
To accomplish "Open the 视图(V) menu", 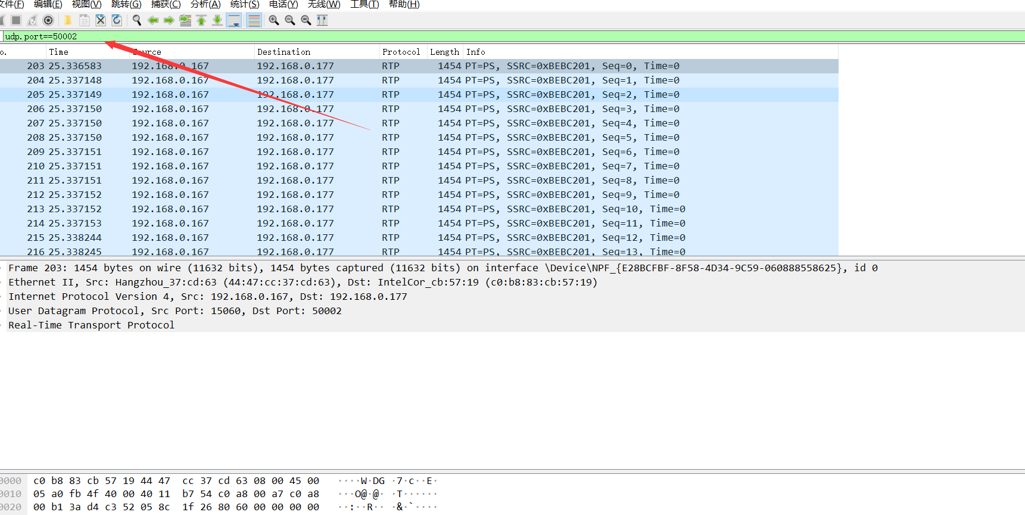I will [87, 4].
